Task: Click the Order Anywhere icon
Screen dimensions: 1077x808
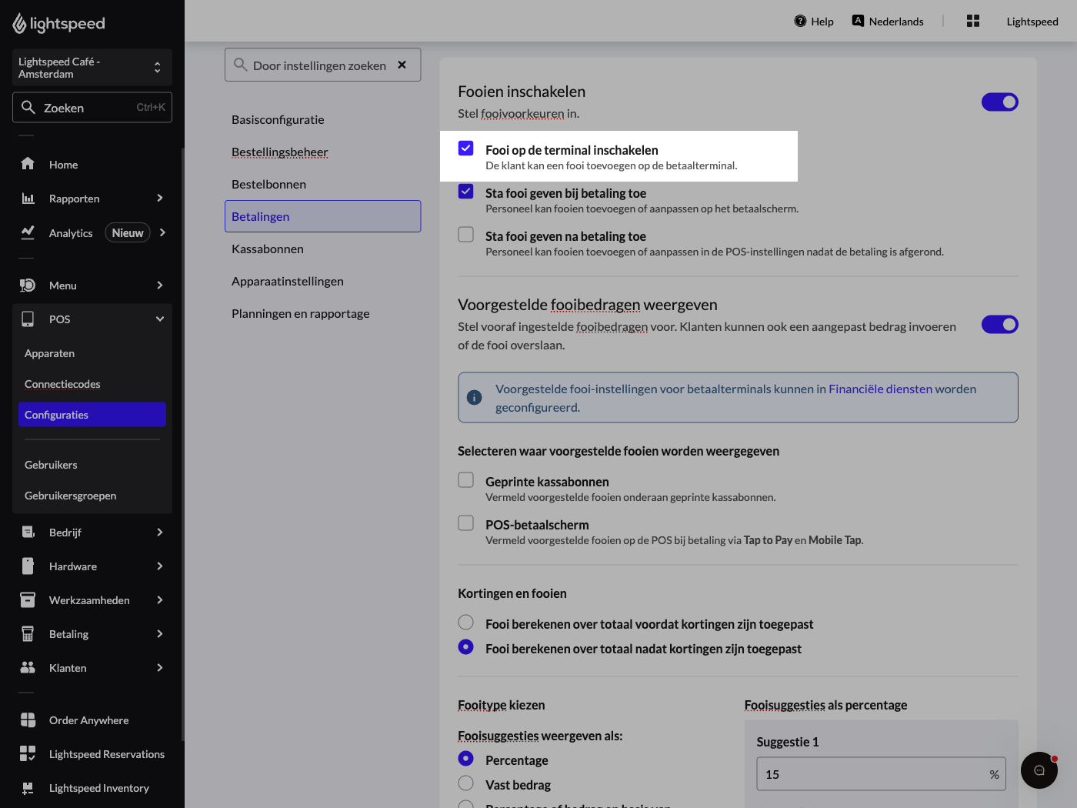Action: coord(28,720)
